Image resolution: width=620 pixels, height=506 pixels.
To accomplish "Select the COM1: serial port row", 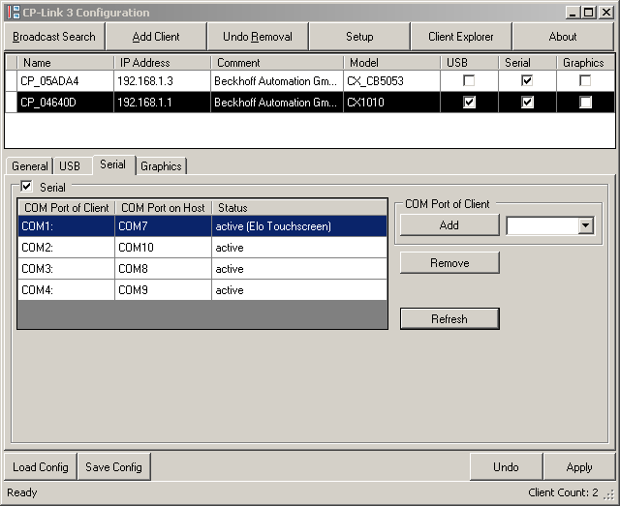I will [202, 226].
